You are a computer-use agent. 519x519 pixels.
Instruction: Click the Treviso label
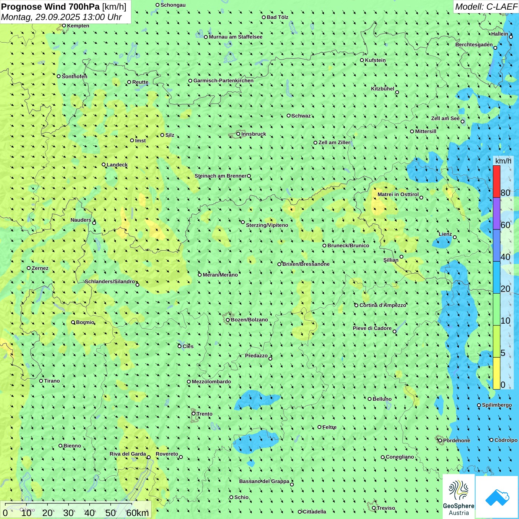tap(386, 508)
